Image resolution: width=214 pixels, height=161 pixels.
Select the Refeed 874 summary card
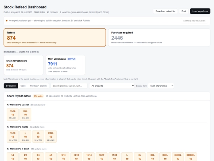55,37
